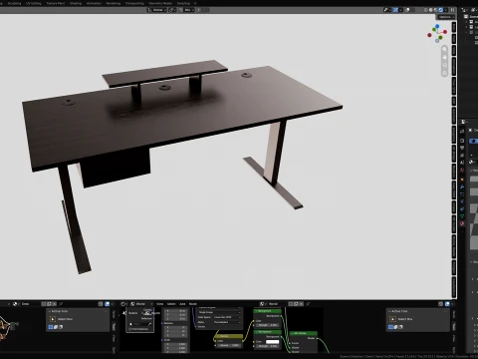
Task: Click the pan hand viewport icon
Action: coord(444,58)
